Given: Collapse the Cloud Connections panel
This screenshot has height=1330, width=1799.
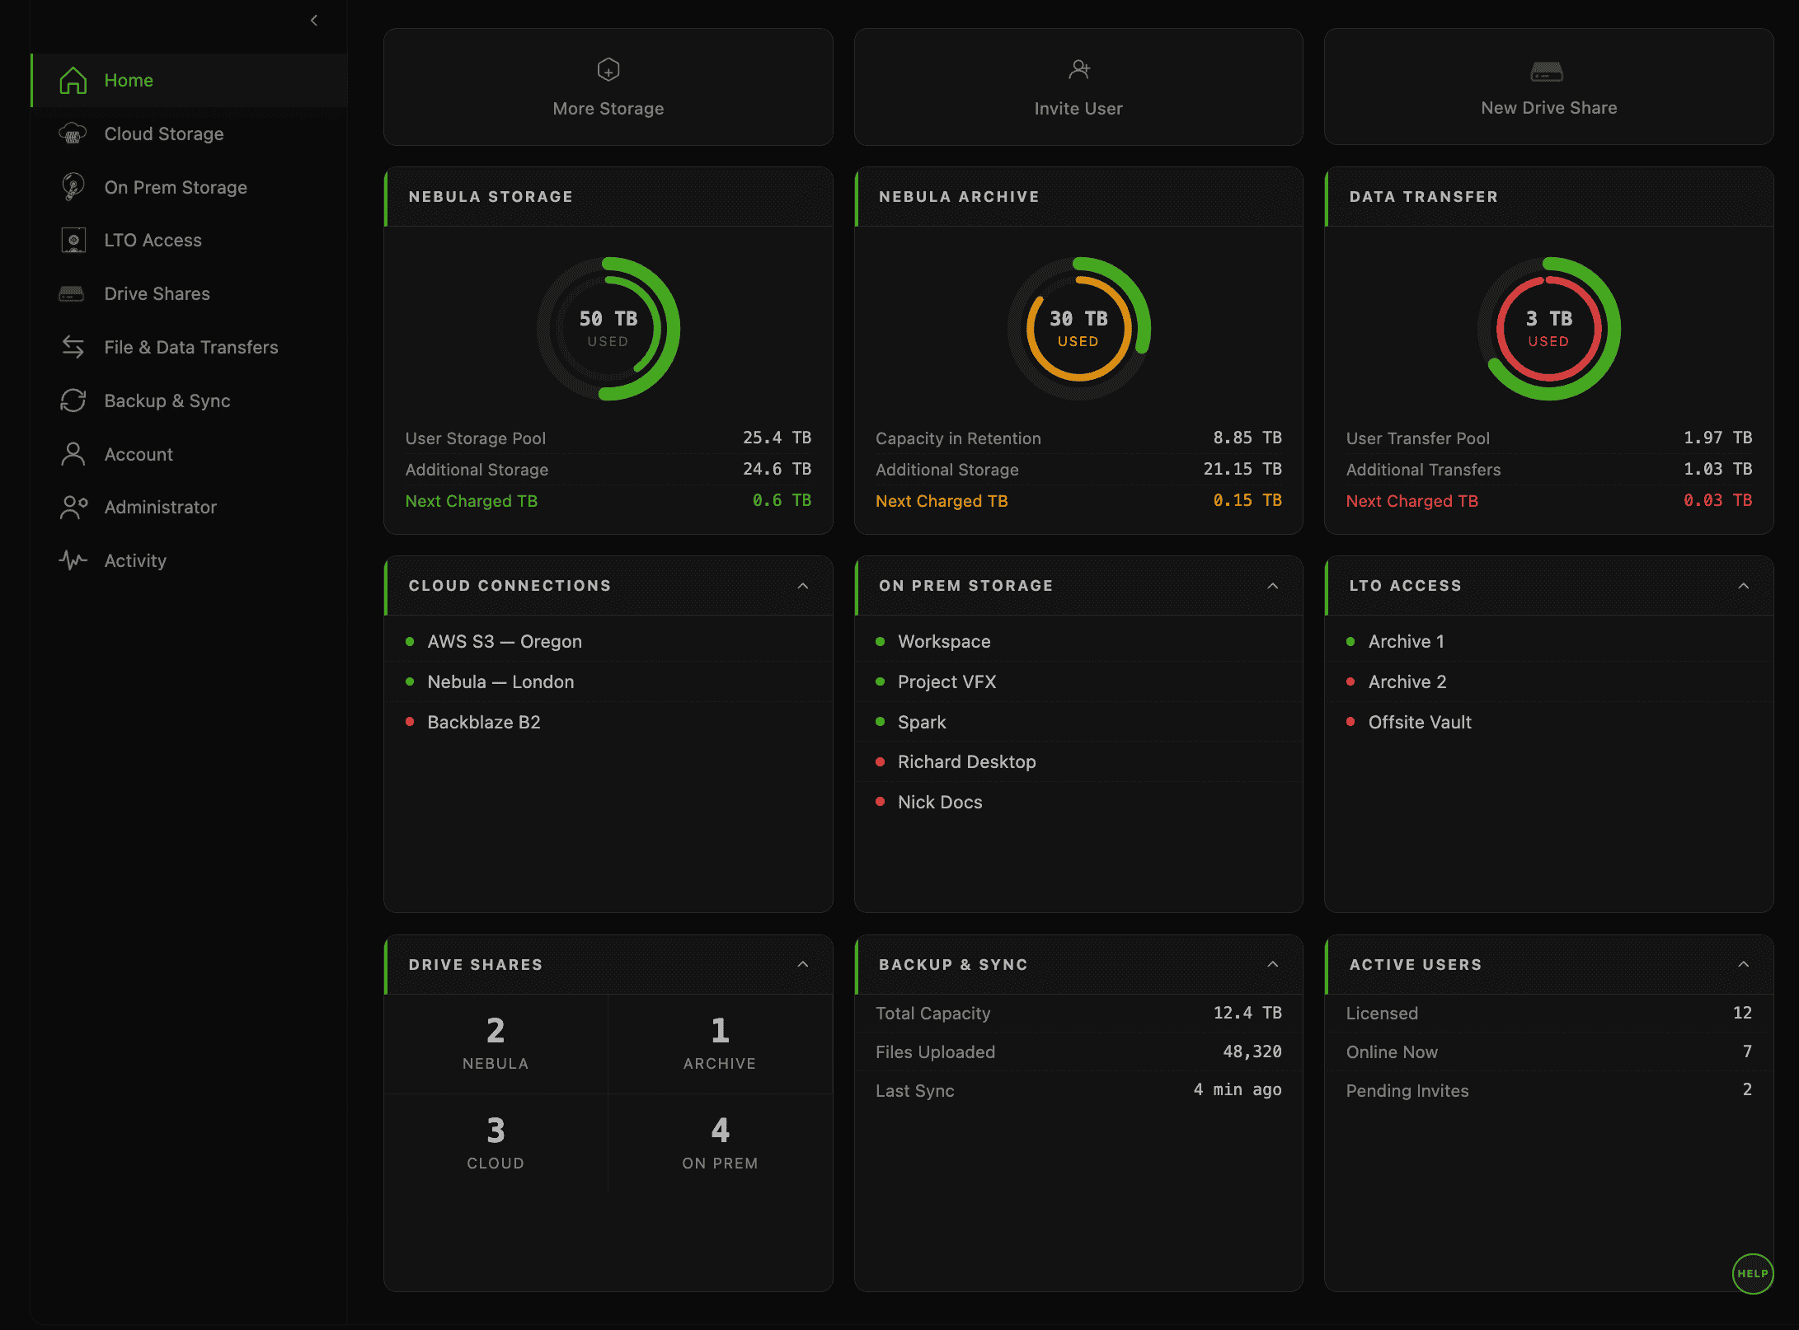Looking at the screenshot, I should click(803, 586).
